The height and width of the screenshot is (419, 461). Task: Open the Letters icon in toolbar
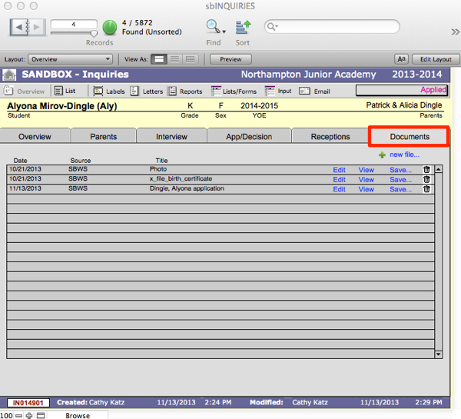tap(135, 91)
